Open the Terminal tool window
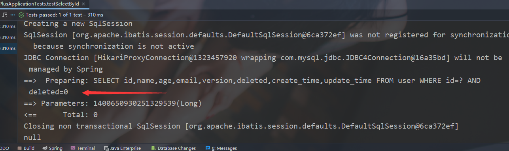This screenshot has width=509, height=151. click(83, 148)
